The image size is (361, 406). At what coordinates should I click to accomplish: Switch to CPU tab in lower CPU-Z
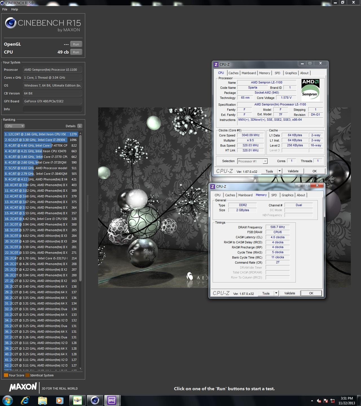pos(217,195)
